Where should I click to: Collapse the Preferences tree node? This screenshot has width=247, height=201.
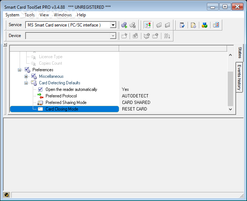[19, 70]
